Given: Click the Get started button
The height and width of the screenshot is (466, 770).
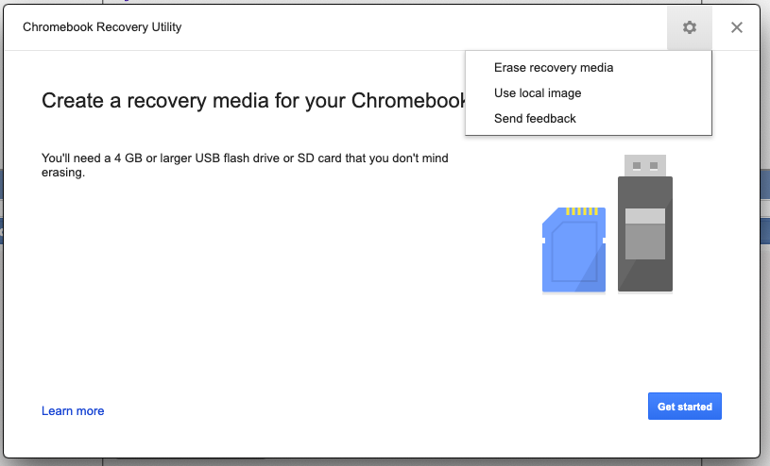Looking at the screenshot, I should pos(685,407).
